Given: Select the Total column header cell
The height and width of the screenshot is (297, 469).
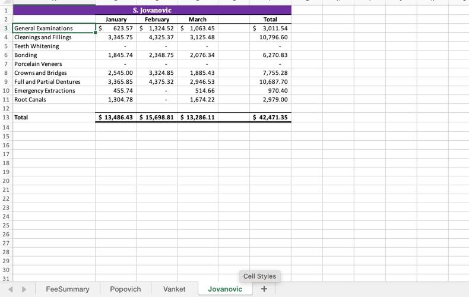Looking at the screenshot, I should 270,20.
